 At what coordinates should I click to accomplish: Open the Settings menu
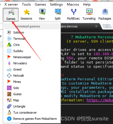[56, 4]
